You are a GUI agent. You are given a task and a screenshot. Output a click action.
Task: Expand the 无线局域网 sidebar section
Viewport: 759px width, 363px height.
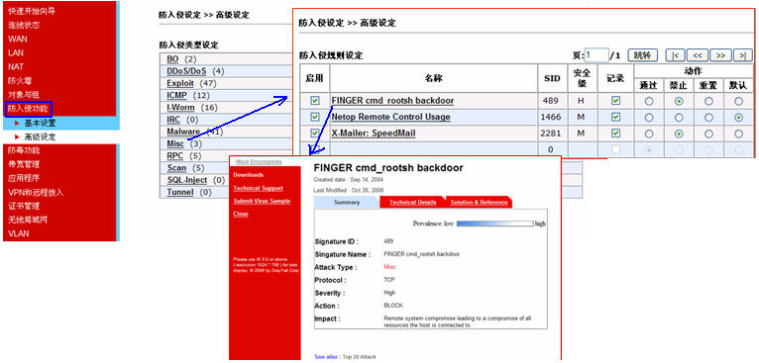coord(28,220)
